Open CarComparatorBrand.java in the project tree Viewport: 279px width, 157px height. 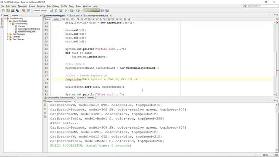click(x=29, y=29)
